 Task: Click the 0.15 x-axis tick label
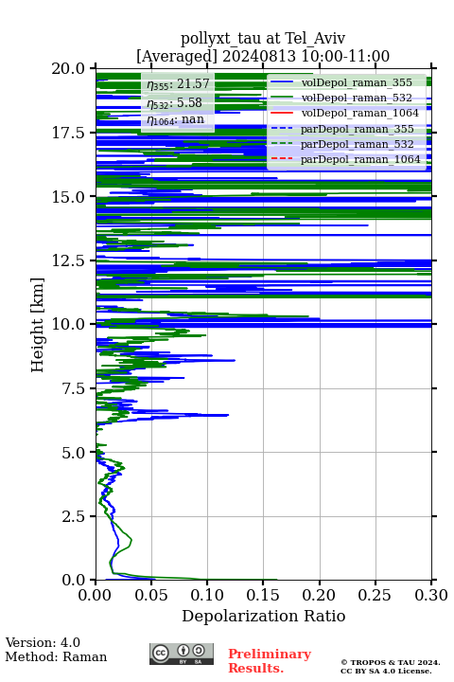click(263, 595)
